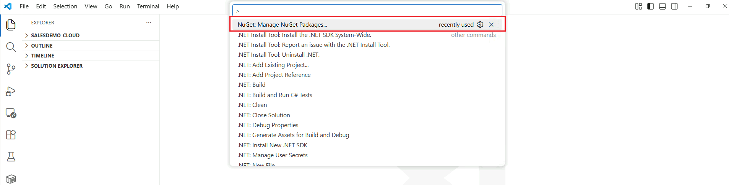Open Source Control view icon

coord(11,69)
